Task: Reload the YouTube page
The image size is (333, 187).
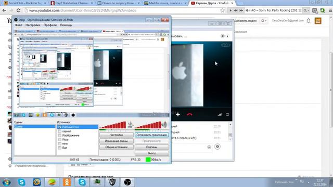Action: (18, 10)
